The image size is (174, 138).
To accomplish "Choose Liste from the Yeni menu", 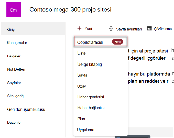I will click(x=81, y=53).
